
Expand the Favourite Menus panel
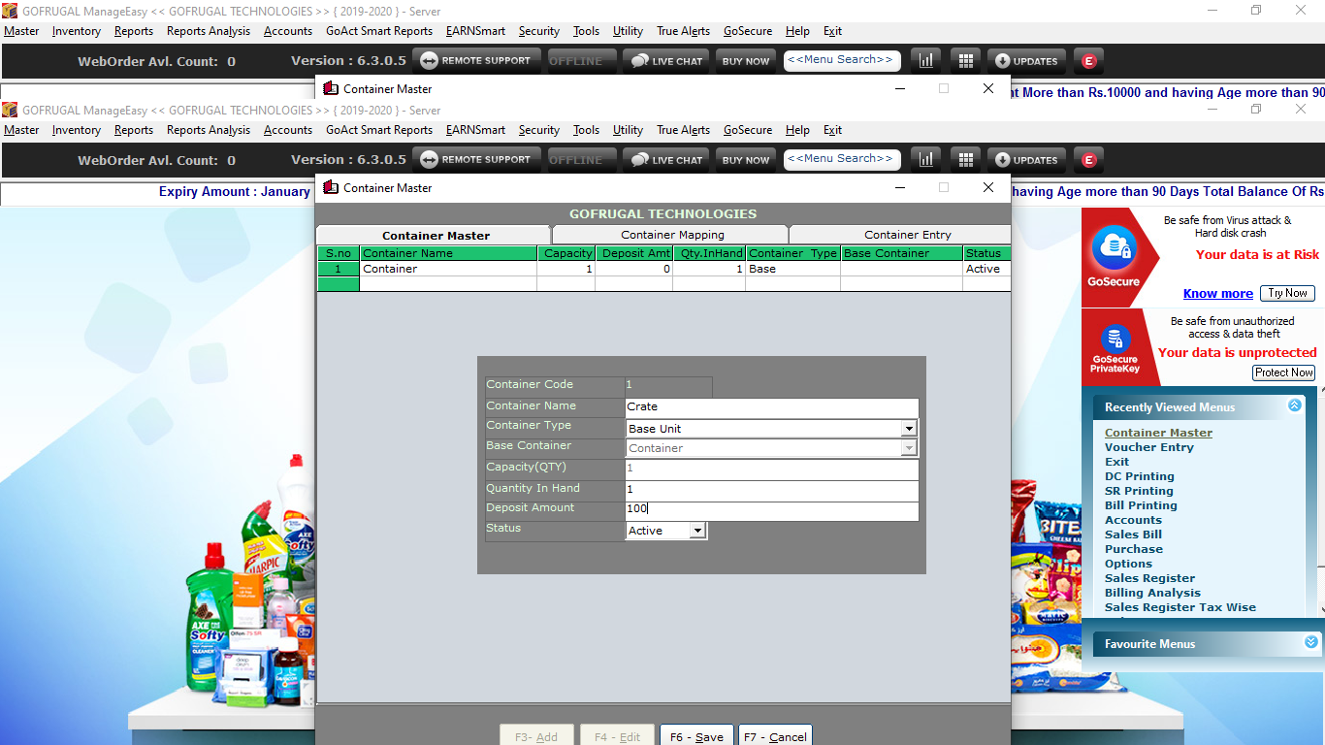[1311, 642]
